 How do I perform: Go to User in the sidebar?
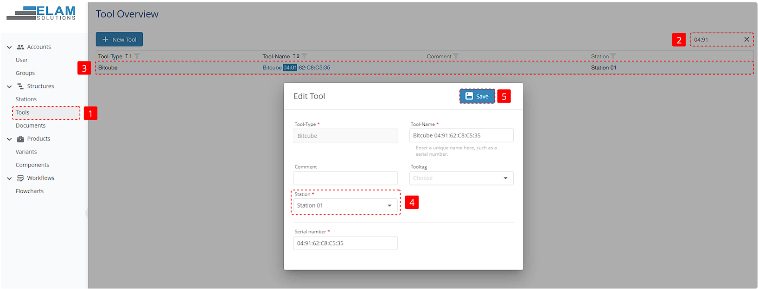[22, 60]
